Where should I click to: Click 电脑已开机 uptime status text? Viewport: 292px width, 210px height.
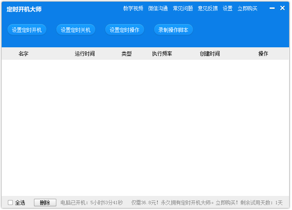(92, 203)
